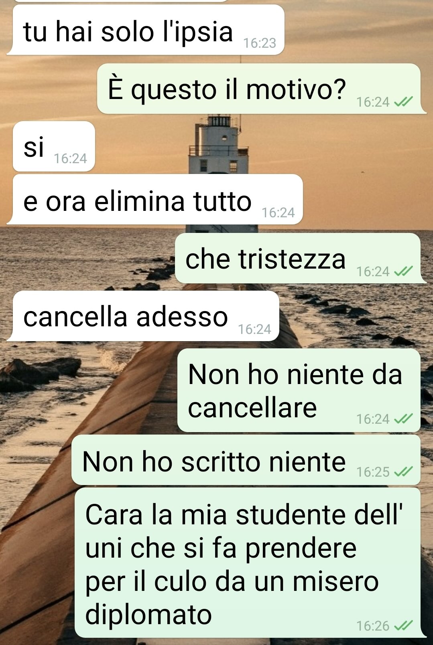Tap the 16:23 timestamp on first message

click(260, 43)
